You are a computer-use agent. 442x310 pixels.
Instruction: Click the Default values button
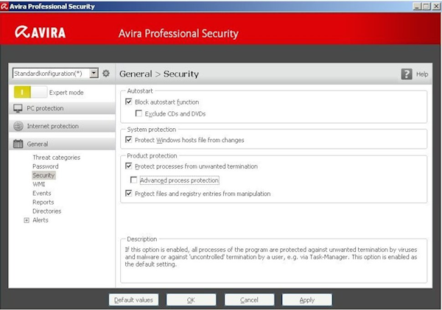[133, 300]
